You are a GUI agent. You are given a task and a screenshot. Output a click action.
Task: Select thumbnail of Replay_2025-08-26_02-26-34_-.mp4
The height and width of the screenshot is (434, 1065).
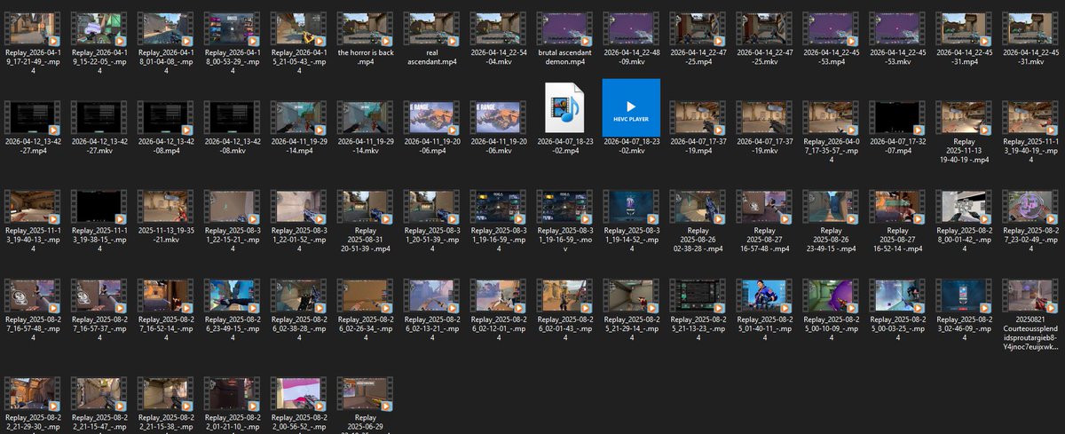(x=365, y=296)
